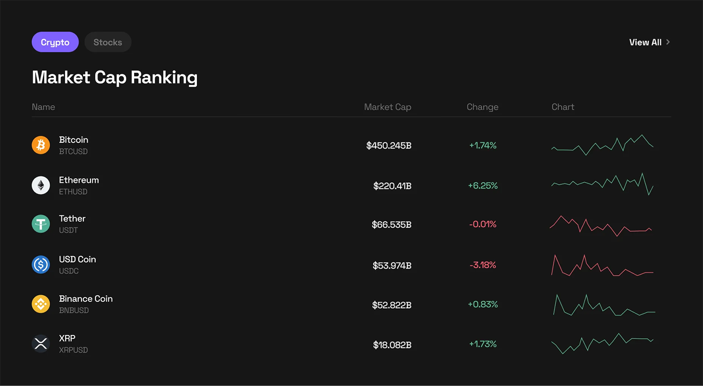Image resolution: width=703 pixels, height=386 pixels.
Task: Open the Bitcoin sparkline chart
Action: (x=602, y=145)
